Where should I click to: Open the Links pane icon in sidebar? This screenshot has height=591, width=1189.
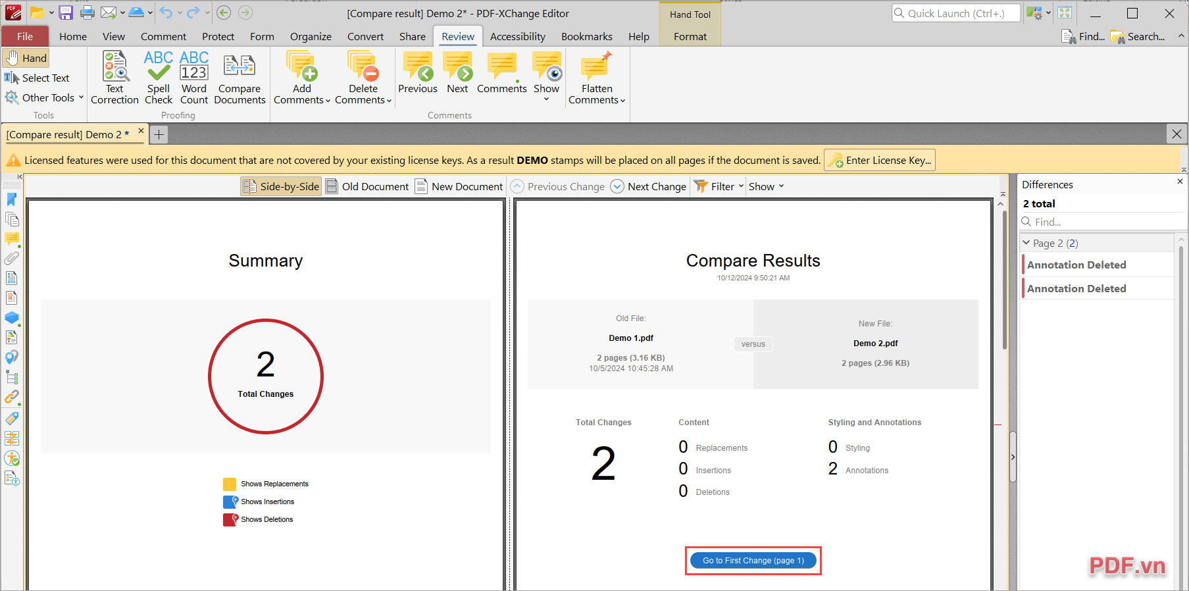(x=12, y=397)
